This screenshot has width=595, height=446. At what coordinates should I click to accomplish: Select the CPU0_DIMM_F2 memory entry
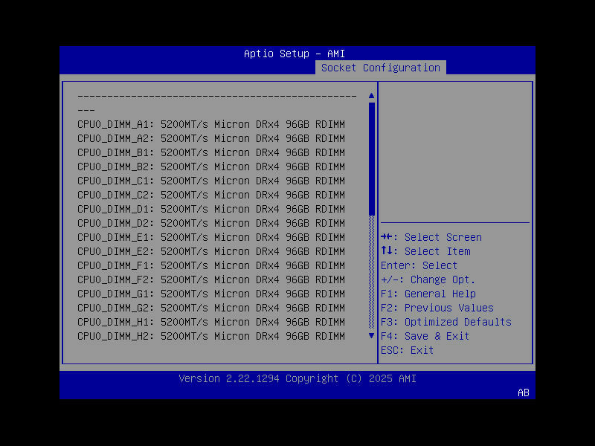point(210,279)
